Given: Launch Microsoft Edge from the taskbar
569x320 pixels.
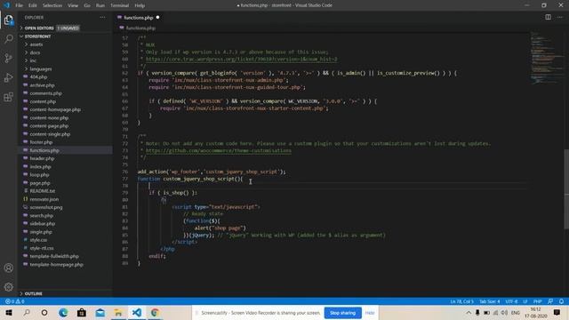Looking at the screenshot, I should (x=63, y=313).
